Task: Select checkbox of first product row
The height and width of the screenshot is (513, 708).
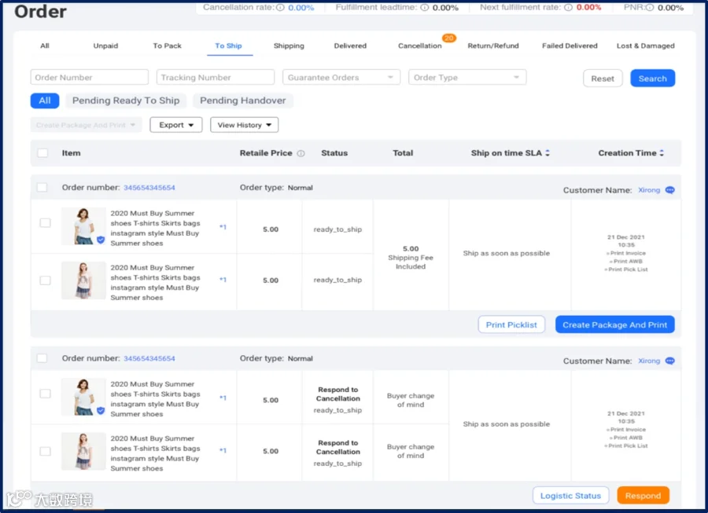Action: click(x=45, y=222)
